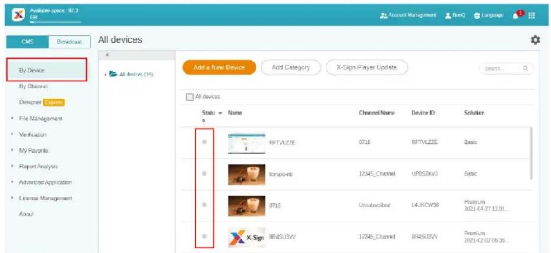The image size is (551, 253).
Task: Select By Channel in sidebar
Action: point(33,86)
